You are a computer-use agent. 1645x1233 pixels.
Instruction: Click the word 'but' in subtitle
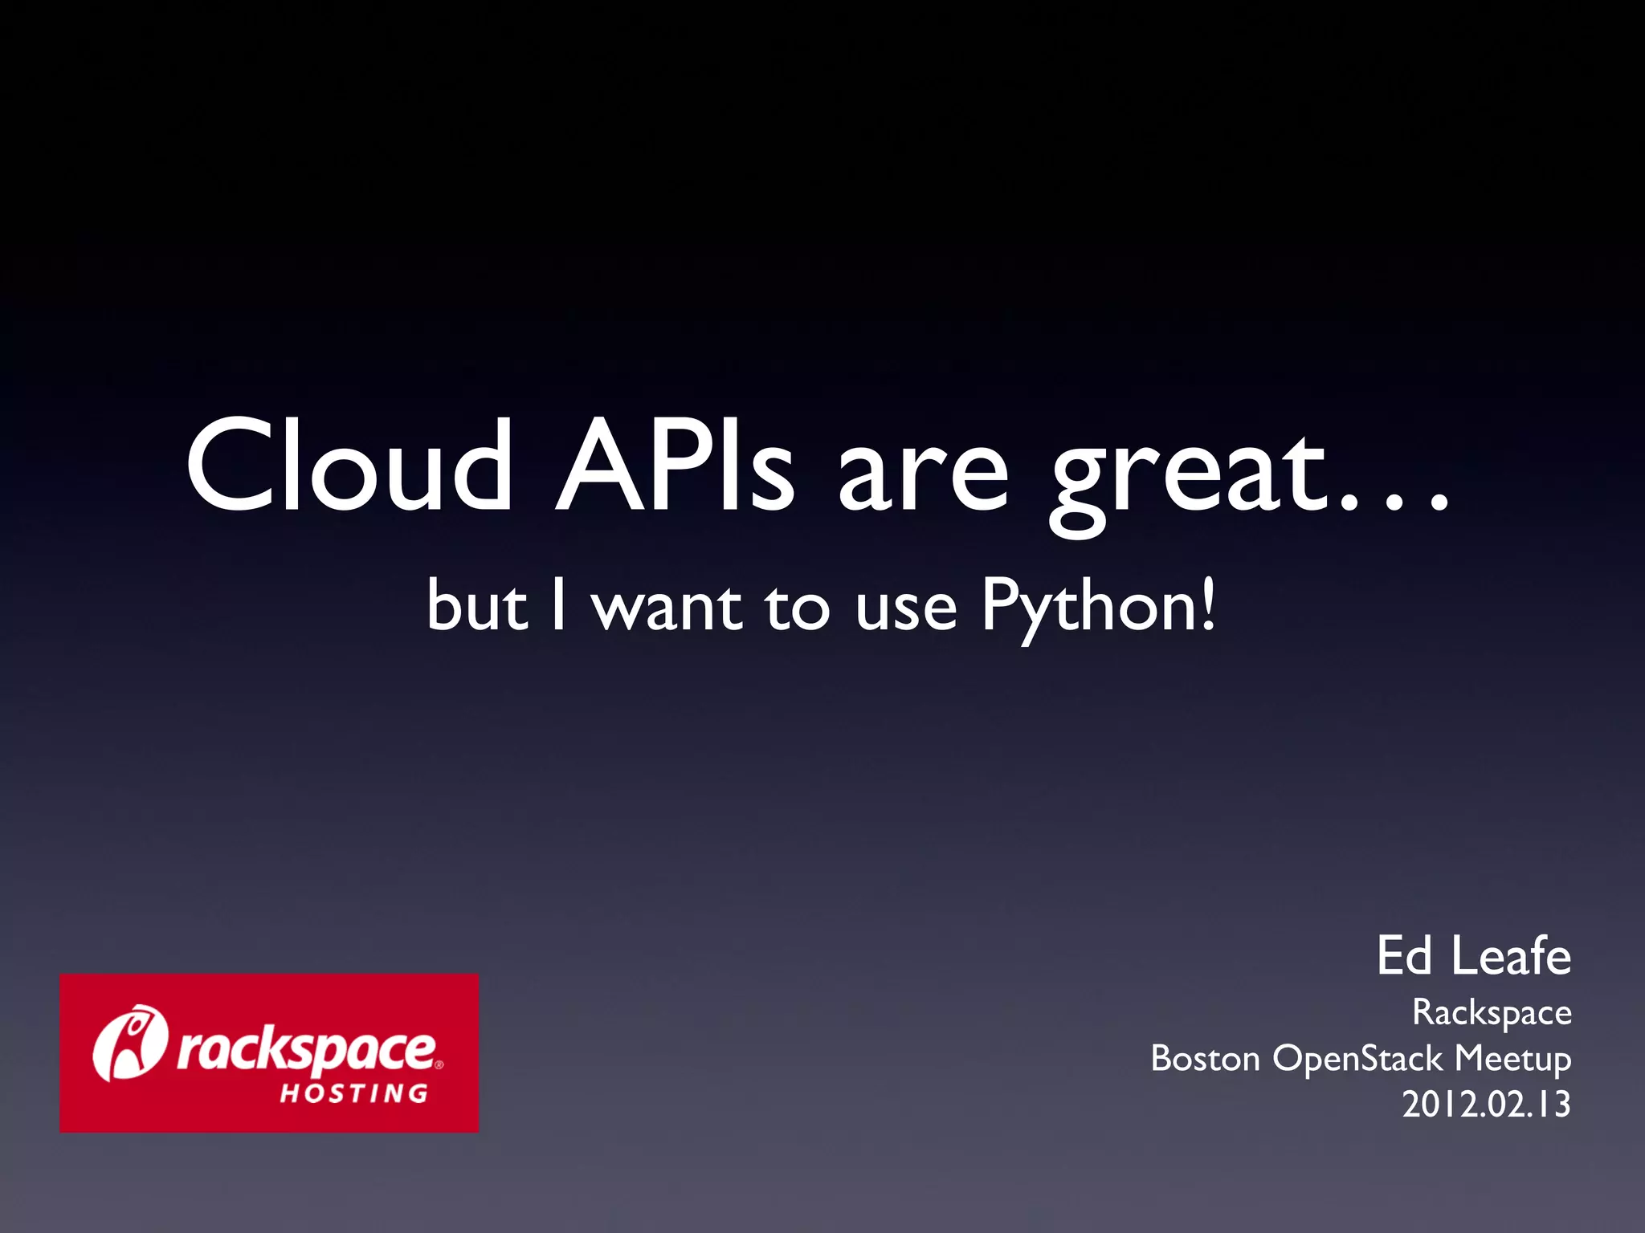tap(476, 607)
